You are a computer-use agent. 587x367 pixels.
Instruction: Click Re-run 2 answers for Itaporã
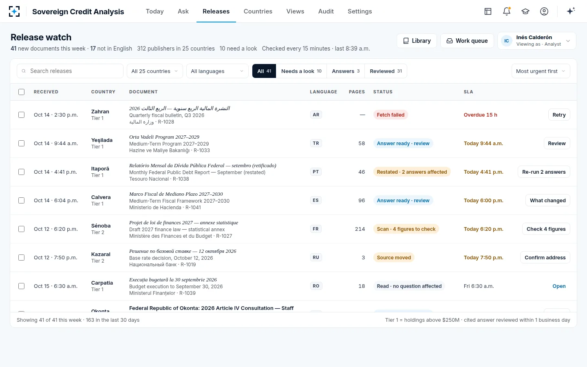point(544,172)
